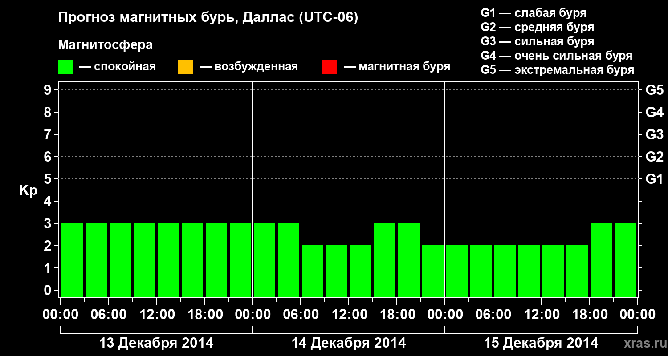Screen dimensions: 668x356
Task: Click the 15 Декабря bar starting at 18:00
Action: coord(601,260)
